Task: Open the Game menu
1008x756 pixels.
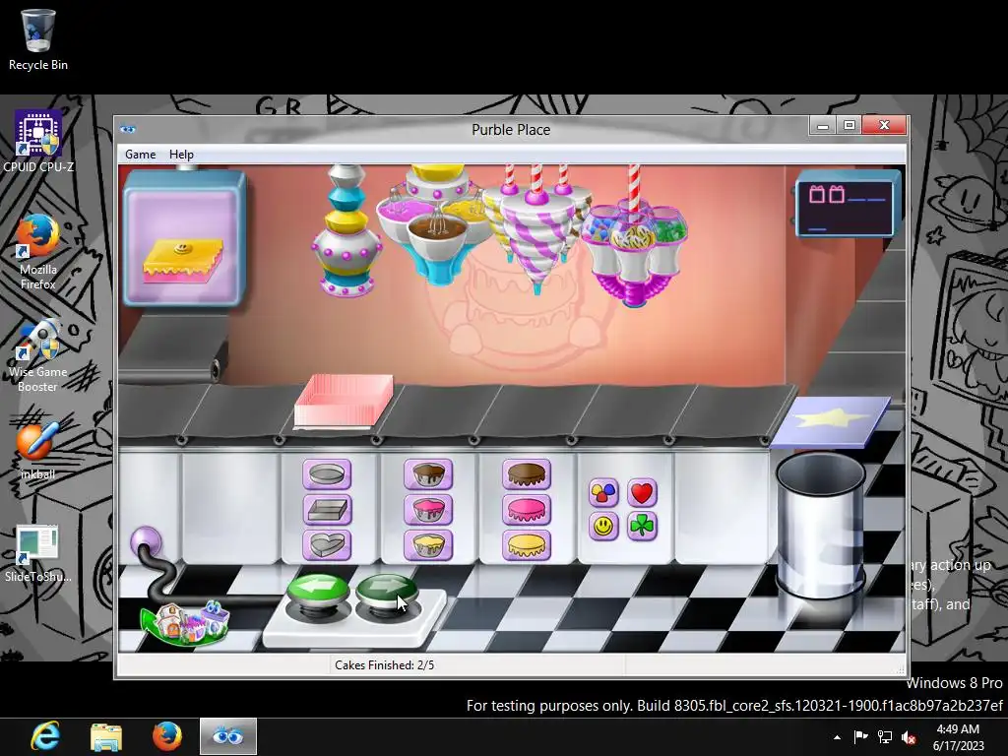Action: coord(140,155)
